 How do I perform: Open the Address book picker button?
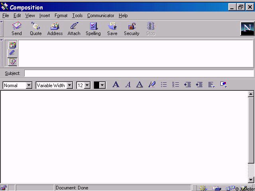[55, 29]
